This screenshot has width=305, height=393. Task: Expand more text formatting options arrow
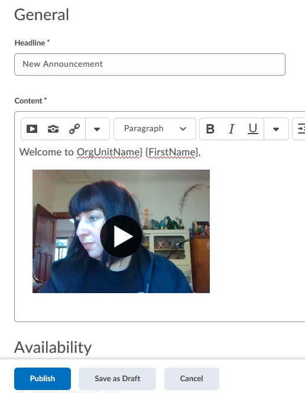click(x=276, y=129)
